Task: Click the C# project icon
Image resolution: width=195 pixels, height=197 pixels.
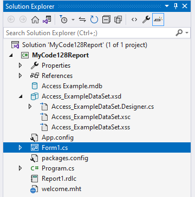Action: tap(25, 55)
